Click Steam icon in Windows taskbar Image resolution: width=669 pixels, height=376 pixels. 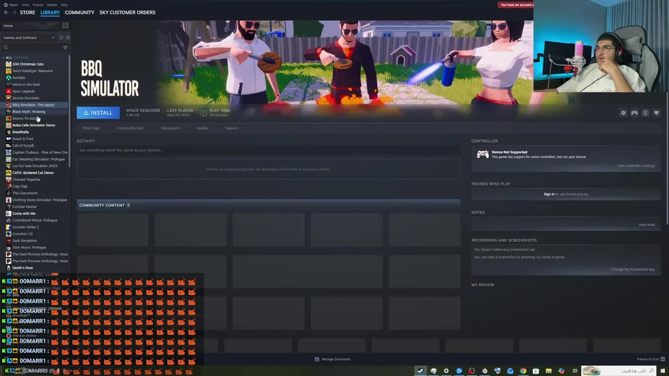(x=420, y=371)
